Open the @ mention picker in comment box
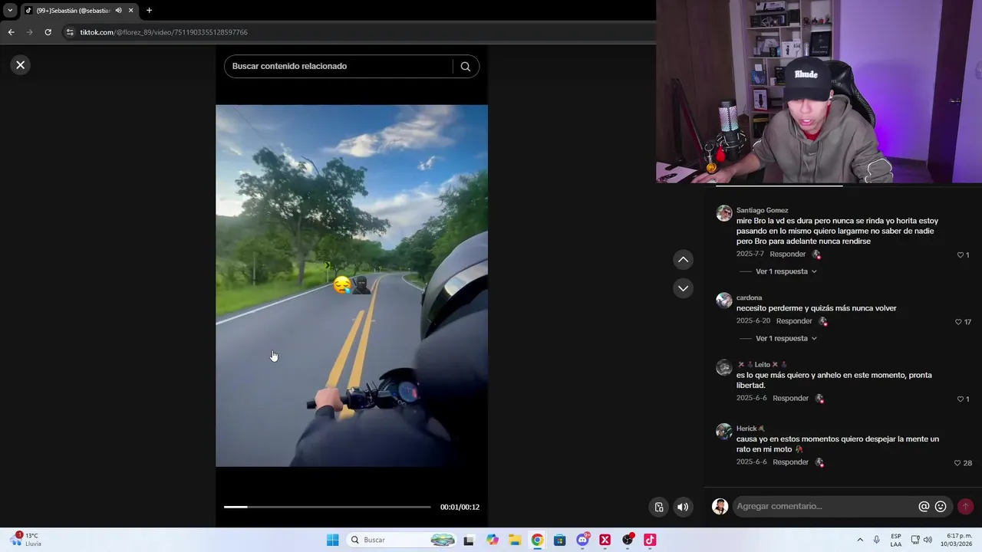Screen dimensions: 982x552 pyautogui.click(x=924, y=507)
